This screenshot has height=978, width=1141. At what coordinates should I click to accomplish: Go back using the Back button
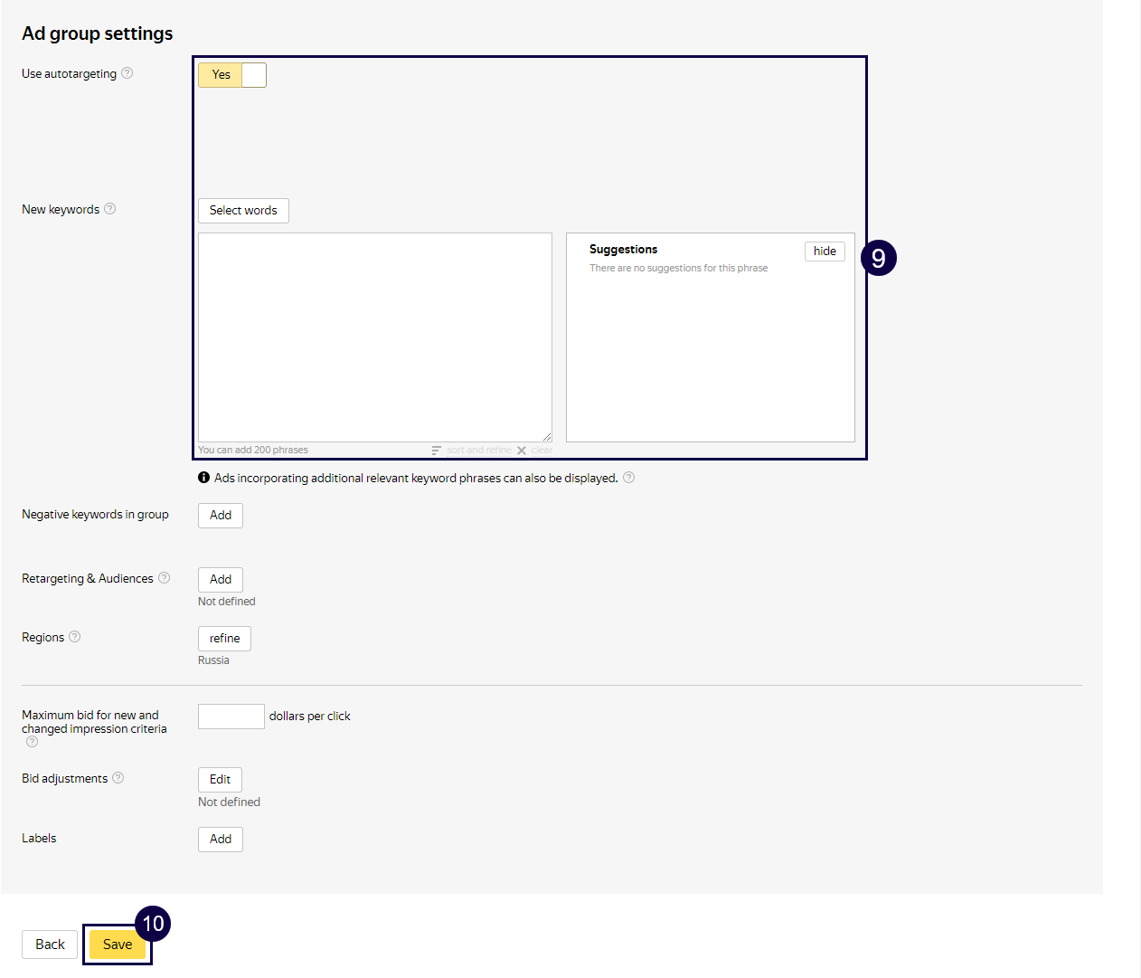50,944
